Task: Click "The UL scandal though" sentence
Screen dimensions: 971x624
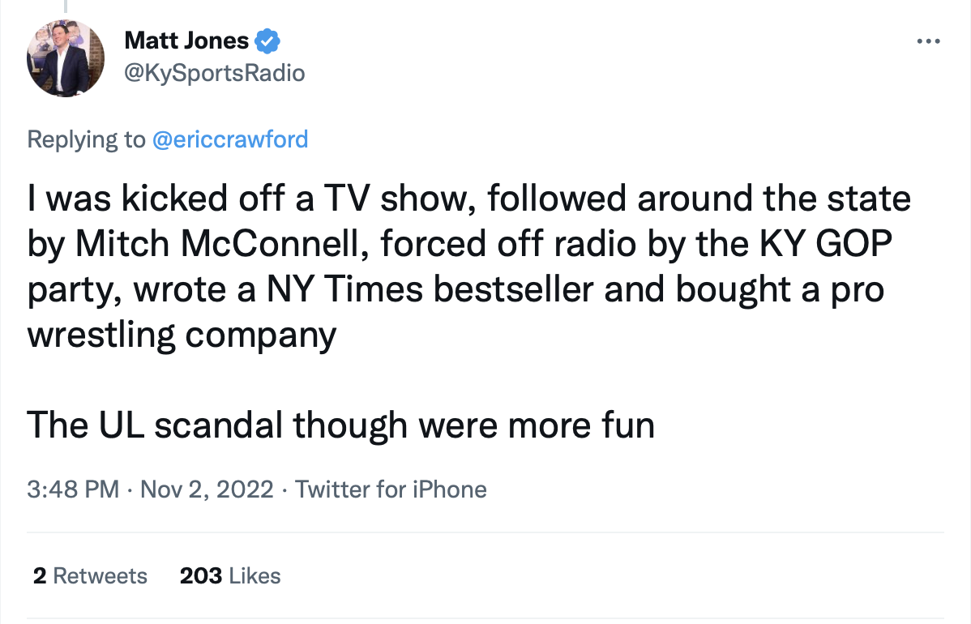Action: coord(217,426)
